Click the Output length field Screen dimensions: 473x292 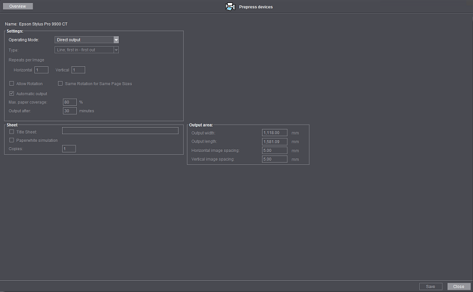coord(274,142)
